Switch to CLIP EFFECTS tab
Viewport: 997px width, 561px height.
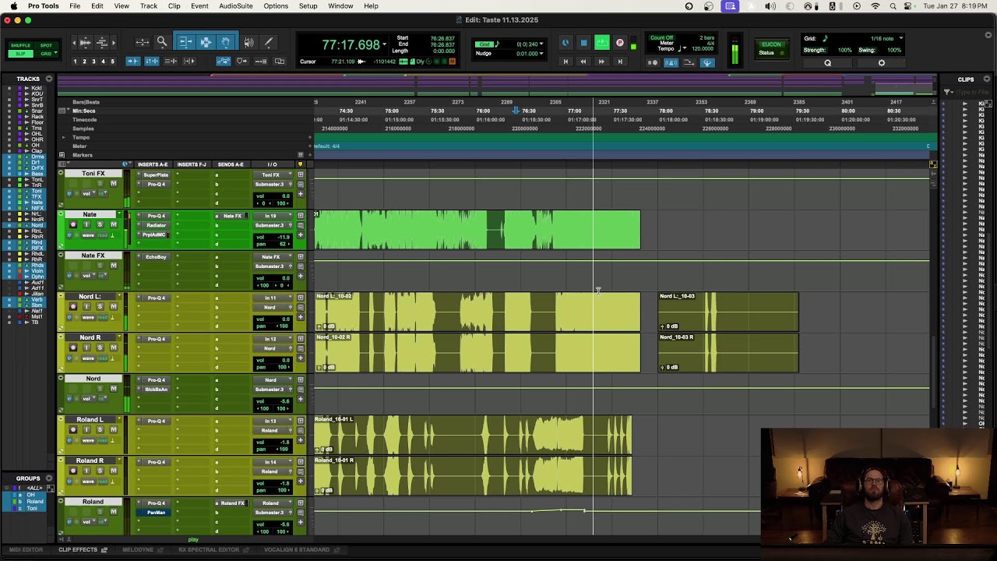coord(78,550)
